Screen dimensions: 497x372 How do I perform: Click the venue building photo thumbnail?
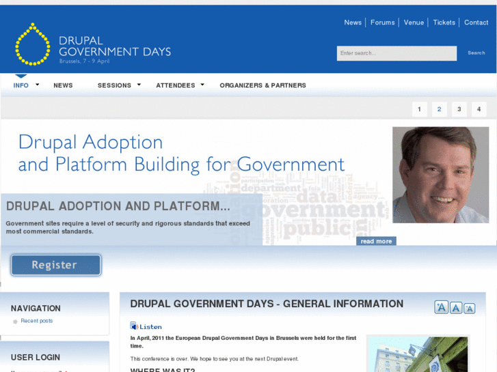pyautogui.click(x=418, y=354)
